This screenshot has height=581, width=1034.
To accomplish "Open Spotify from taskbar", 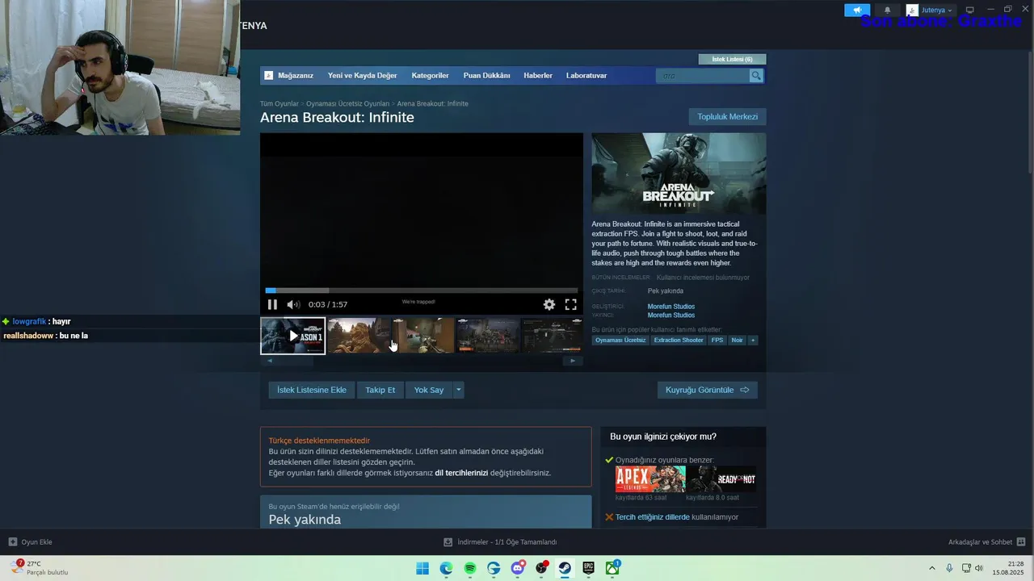I will (x=470, y=568).
